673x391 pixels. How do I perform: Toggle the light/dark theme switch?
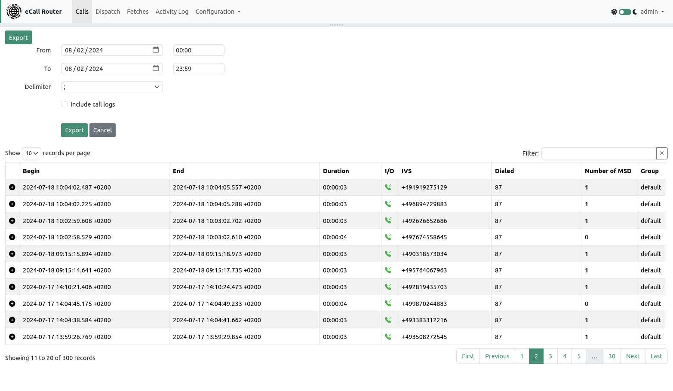click(625, 12)
